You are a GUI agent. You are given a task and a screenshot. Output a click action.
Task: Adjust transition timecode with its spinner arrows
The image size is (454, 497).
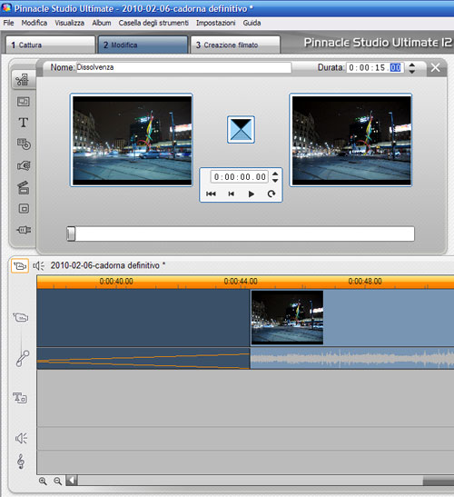275,177
